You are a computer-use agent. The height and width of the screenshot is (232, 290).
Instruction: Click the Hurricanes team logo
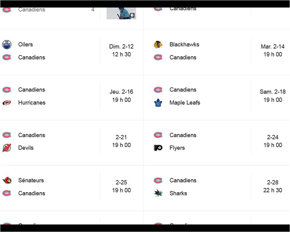(x=7, y=103)
